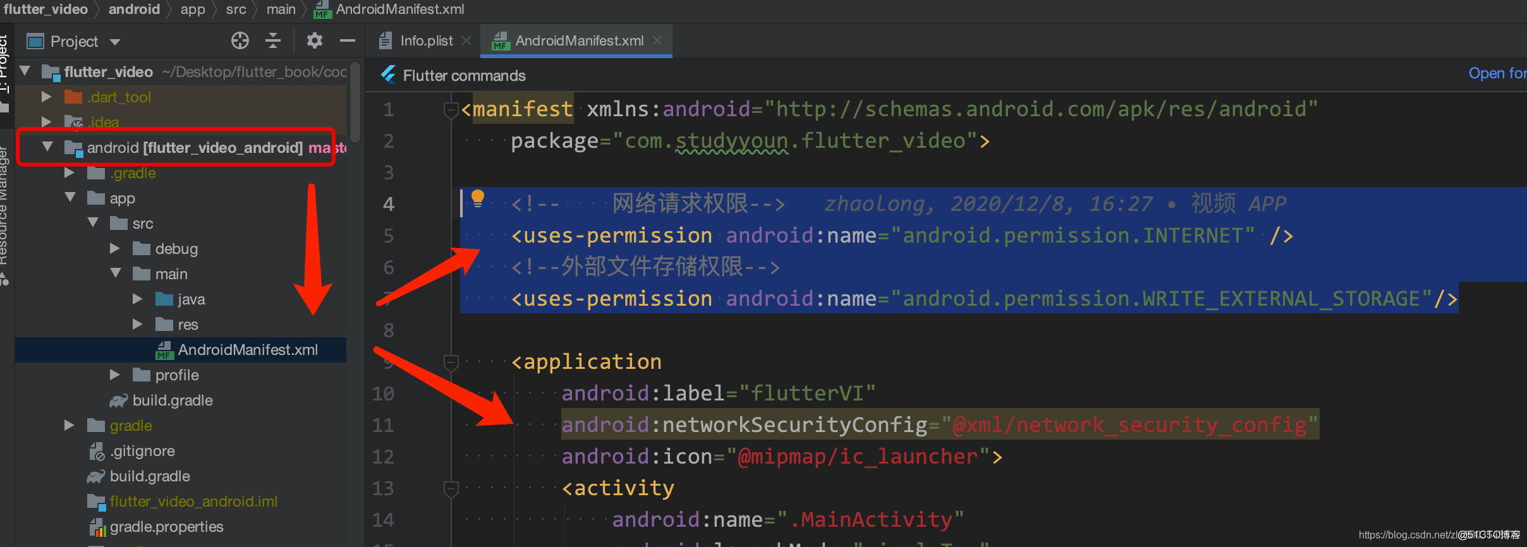Select the .gitignore file
The height and width of the screenshot is (547, 1527).
[142, 451]
